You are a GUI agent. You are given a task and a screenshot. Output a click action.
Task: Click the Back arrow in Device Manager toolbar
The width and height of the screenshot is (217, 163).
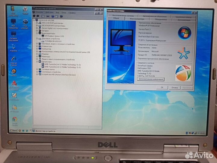[34, 16]
